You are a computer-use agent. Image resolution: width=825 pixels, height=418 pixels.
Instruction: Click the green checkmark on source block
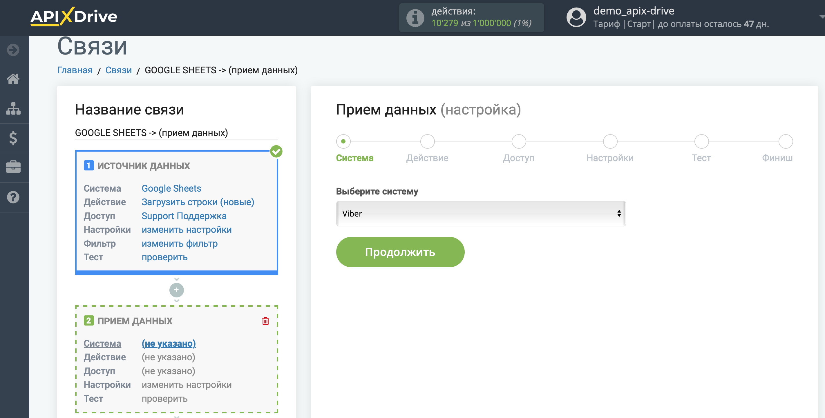[x=276, y=151]
